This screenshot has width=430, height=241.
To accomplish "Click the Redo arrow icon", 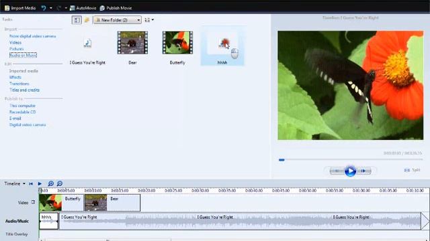I will (58, 8).
